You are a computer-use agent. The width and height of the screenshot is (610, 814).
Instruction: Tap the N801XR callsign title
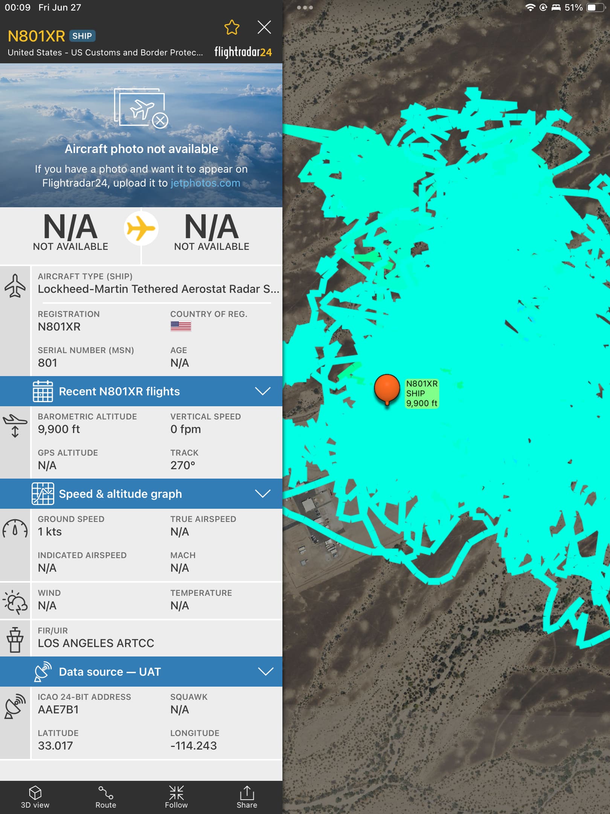coord(37,36)
